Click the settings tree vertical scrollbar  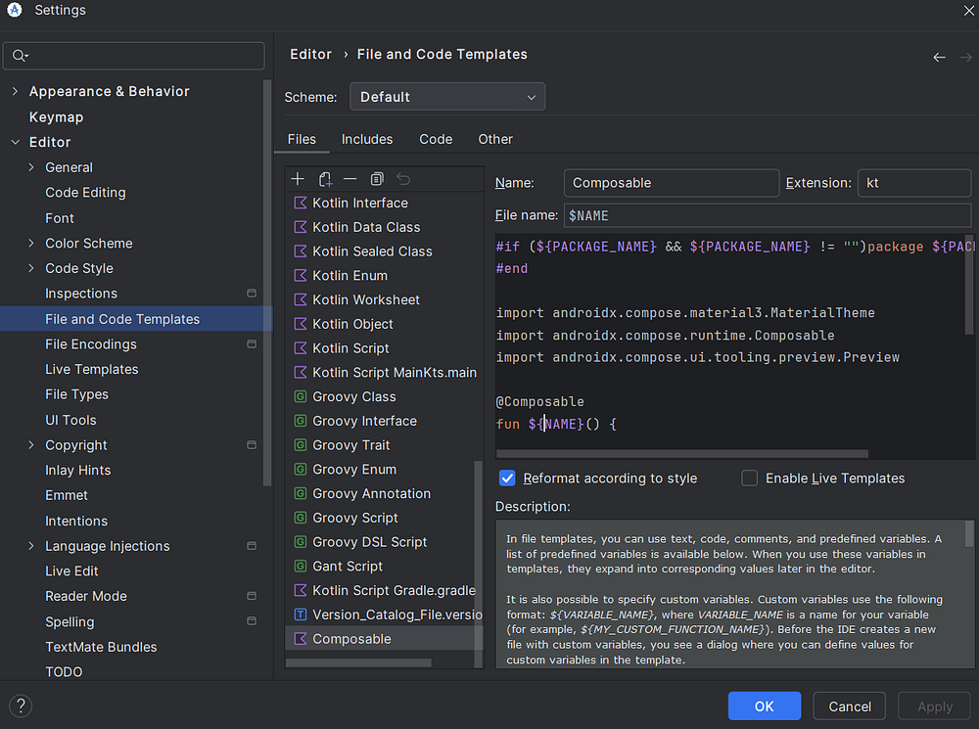[x=267, y=282]
